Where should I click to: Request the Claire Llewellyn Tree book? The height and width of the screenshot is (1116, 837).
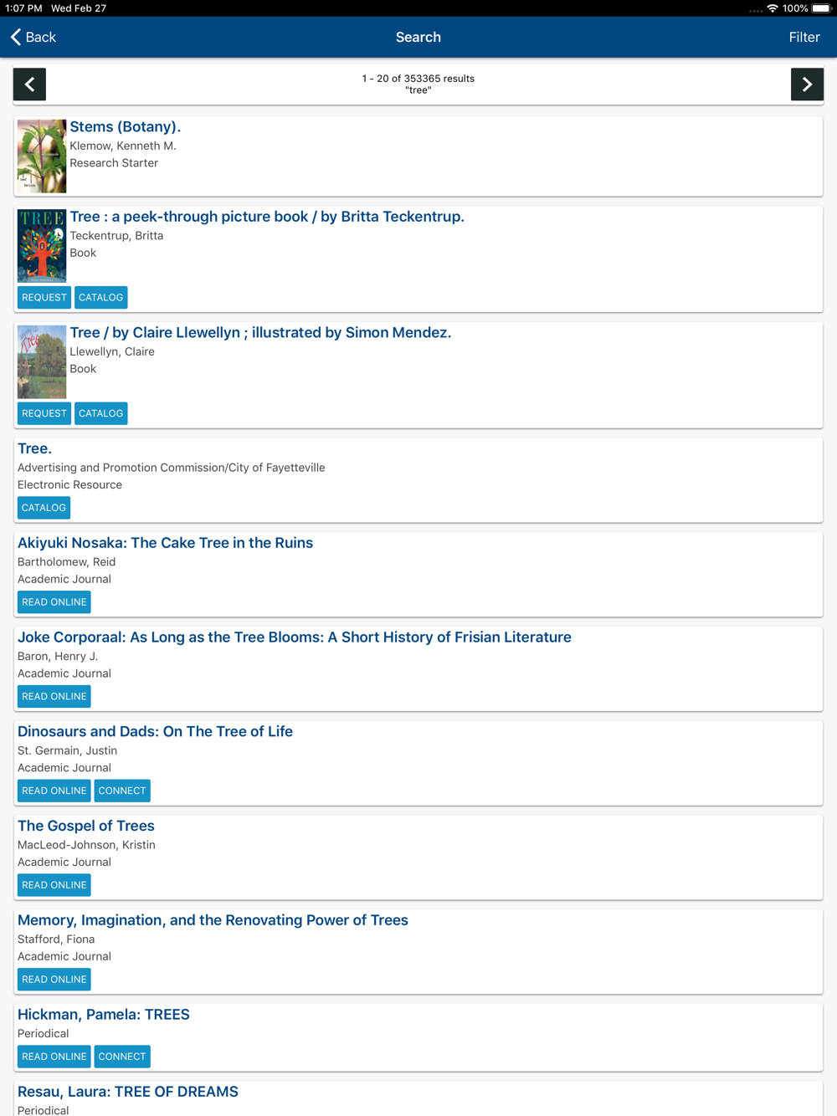44,413
